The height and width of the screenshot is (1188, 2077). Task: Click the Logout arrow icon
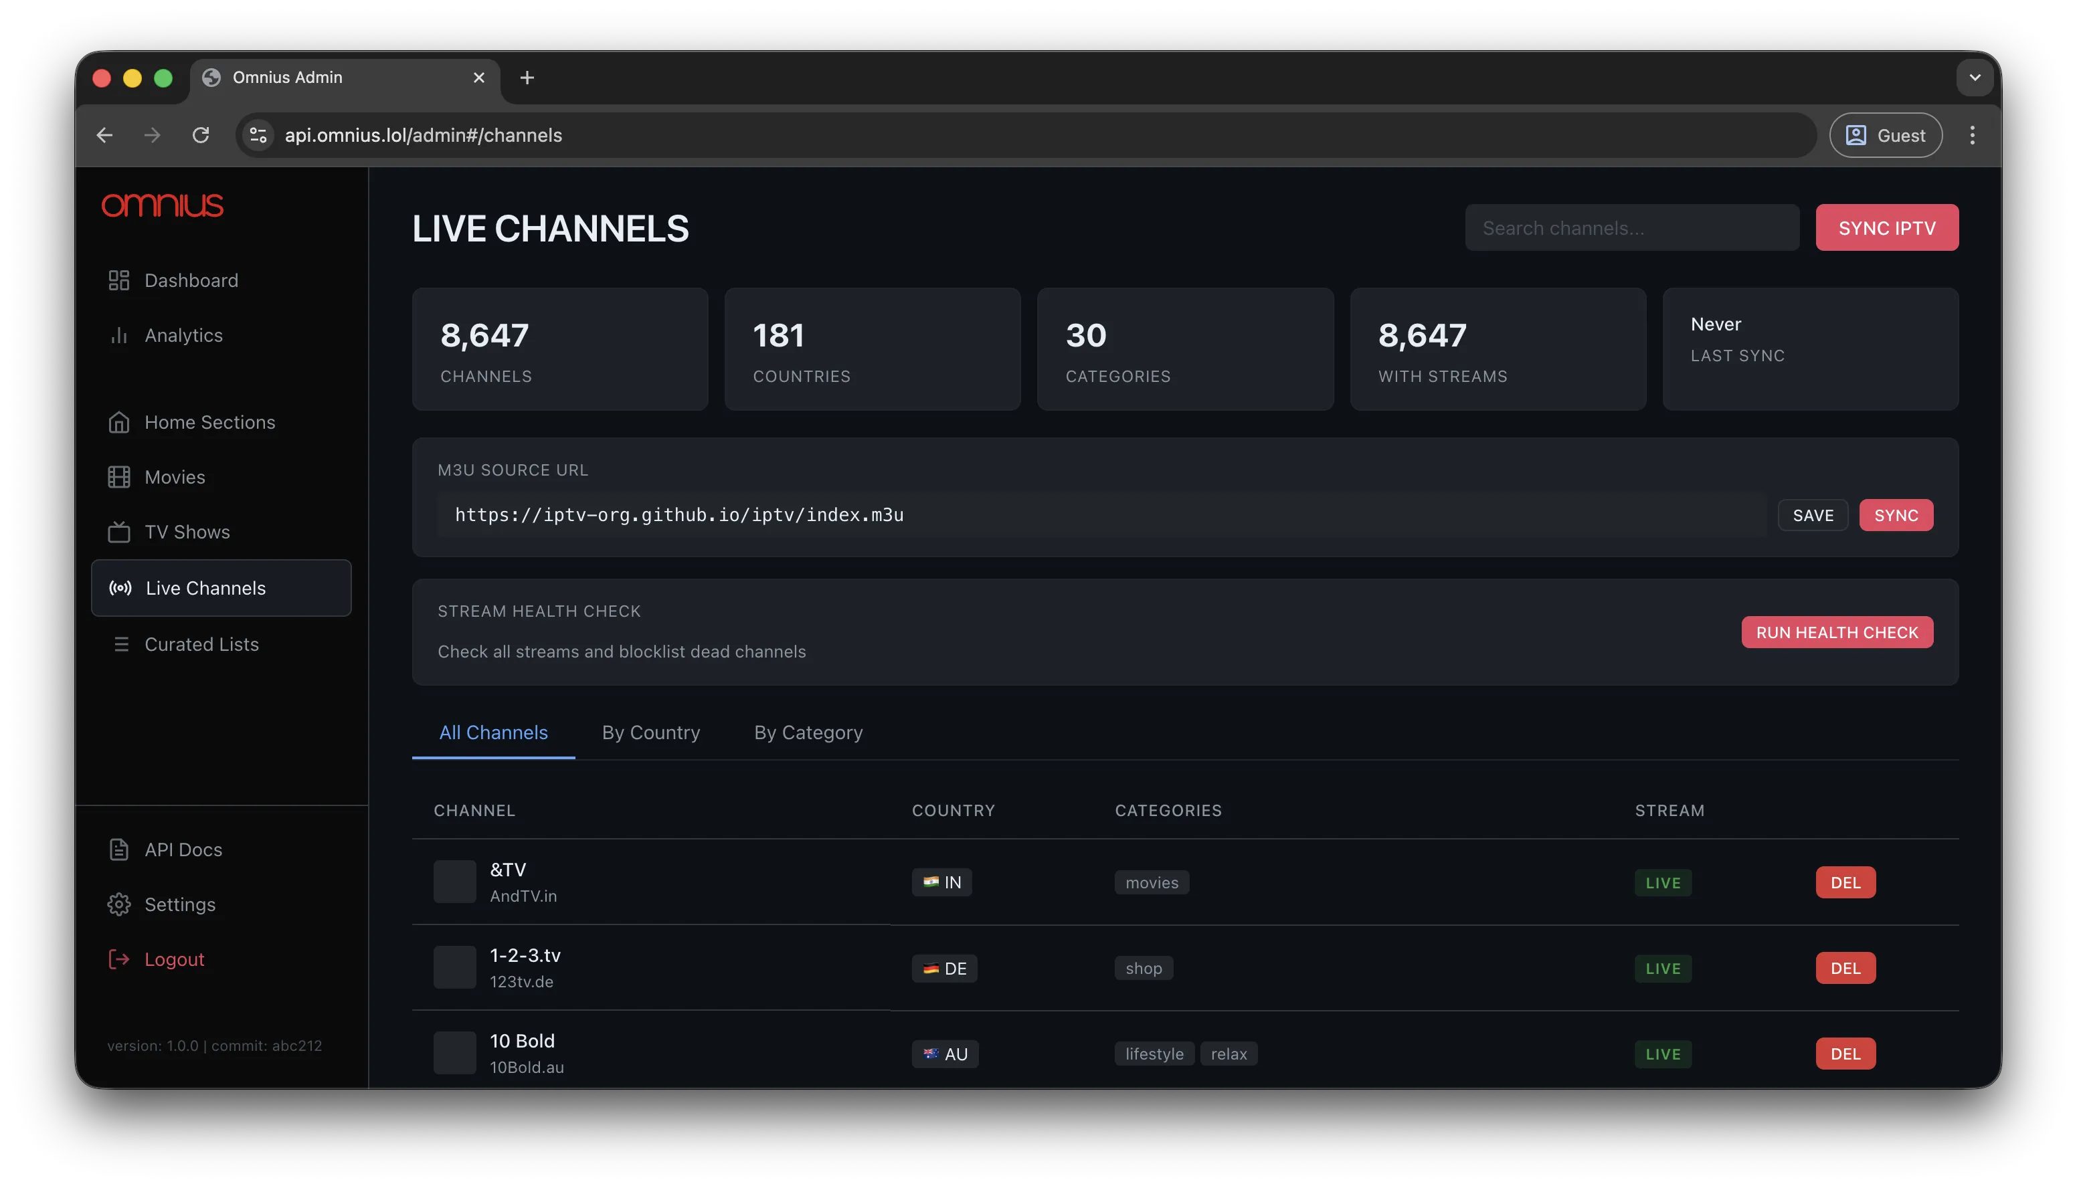click(x=119, y=959)
